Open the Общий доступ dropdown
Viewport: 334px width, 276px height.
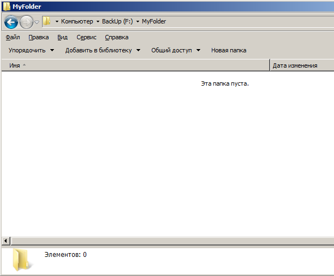(176, 50)
